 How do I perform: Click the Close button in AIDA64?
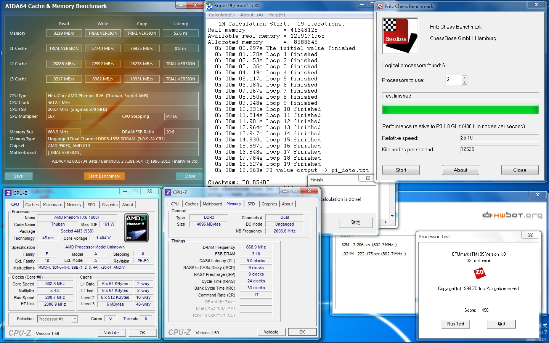click(190, 176)
